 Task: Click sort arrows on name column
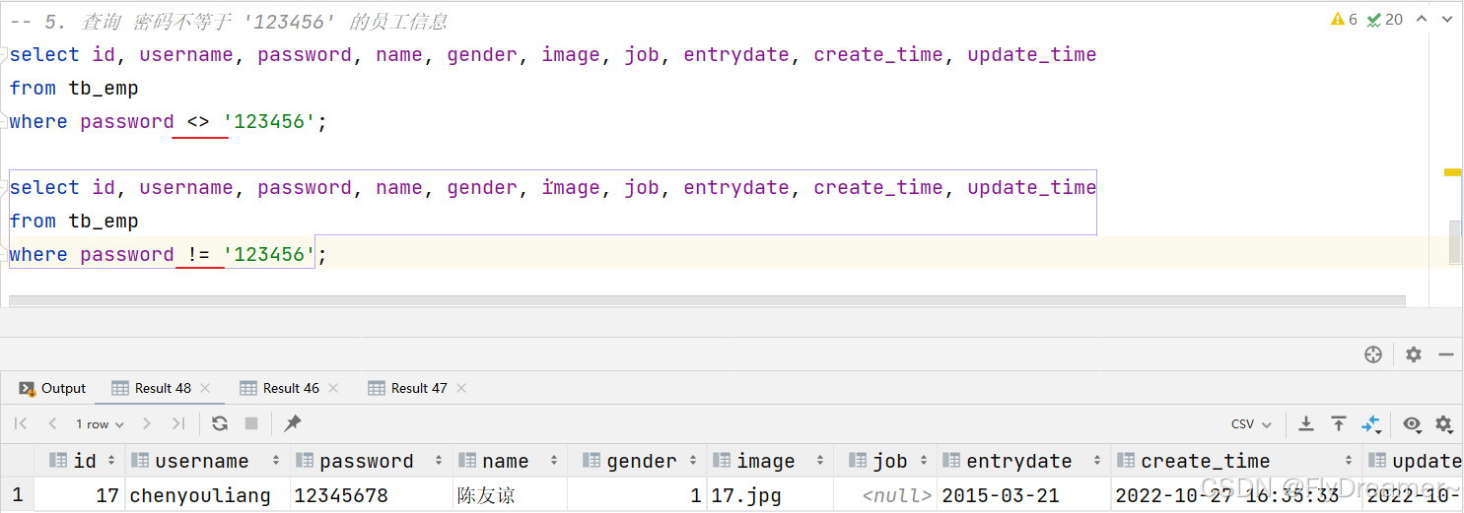tap(554, 461)
